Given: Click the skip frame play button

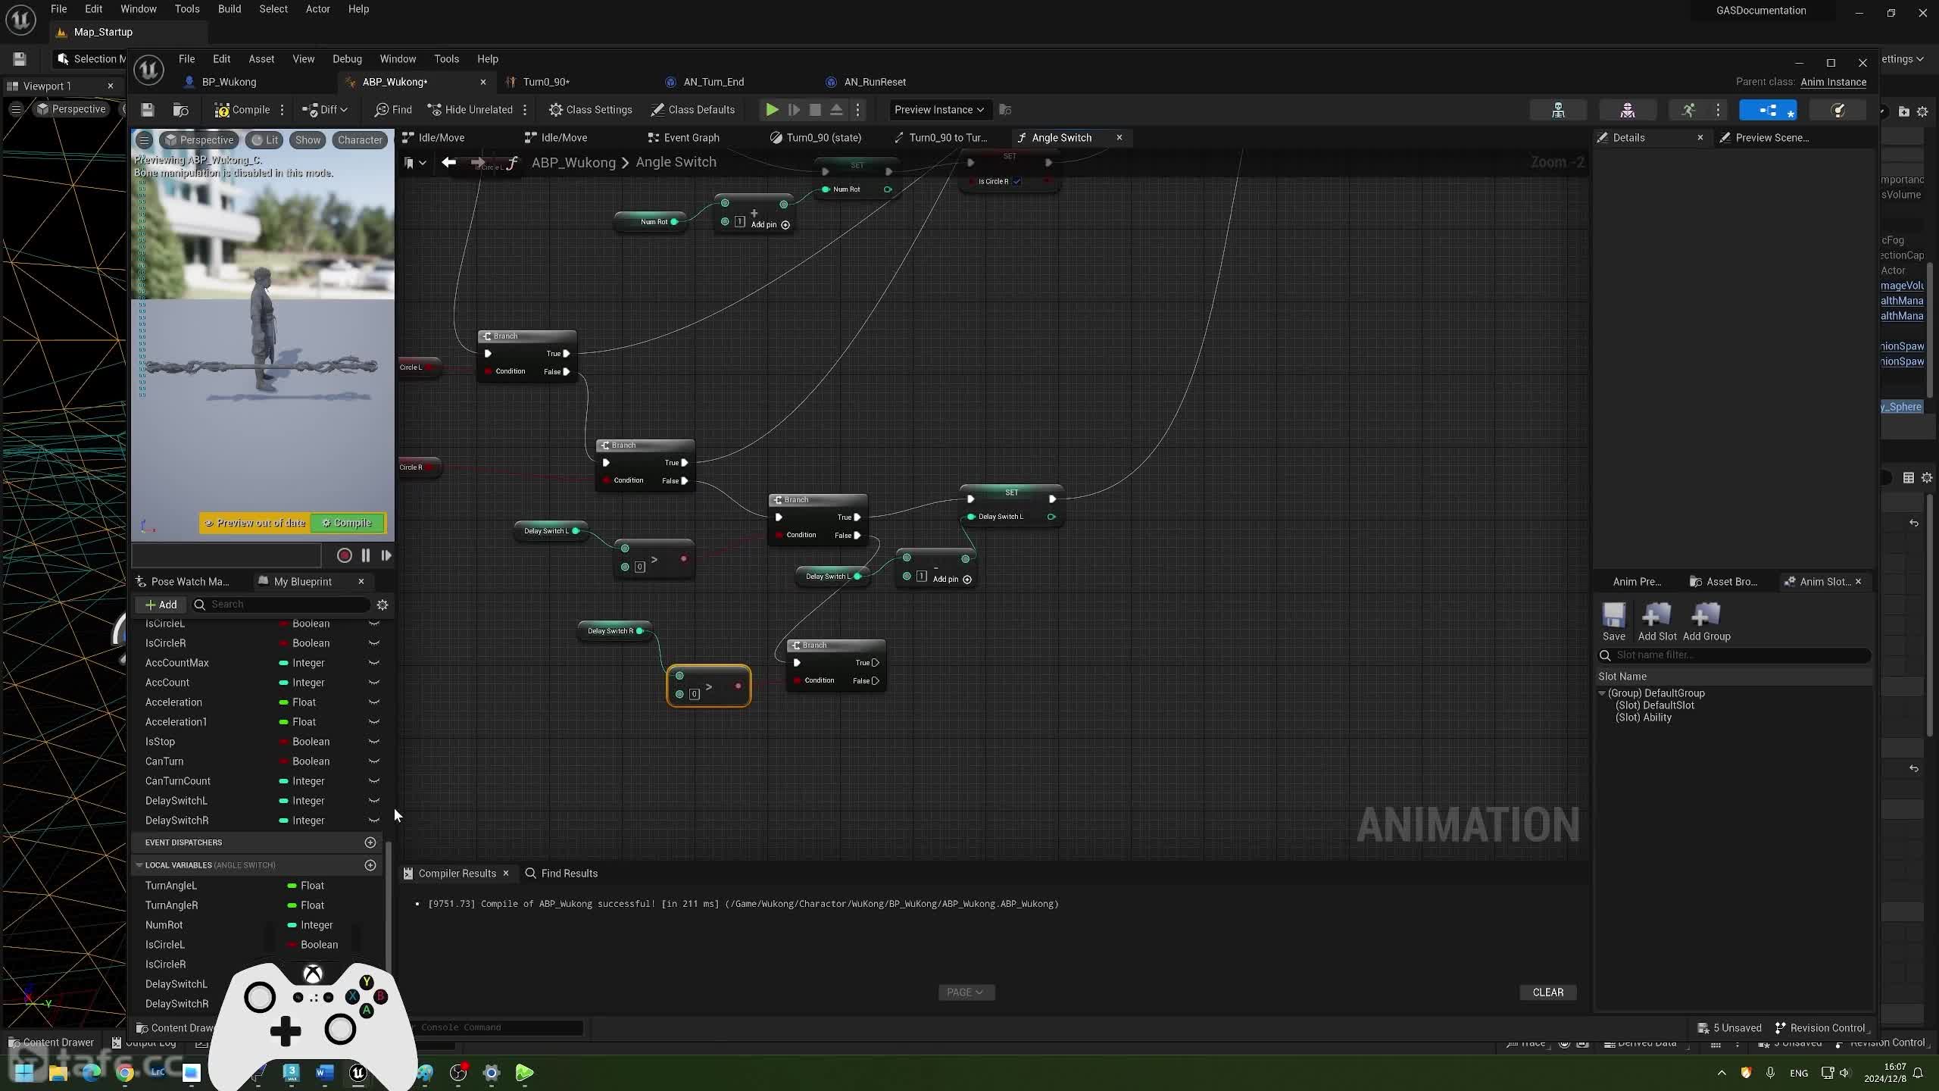Looking at the screenshot, I should pyautogui.click(x=794, y=110).
